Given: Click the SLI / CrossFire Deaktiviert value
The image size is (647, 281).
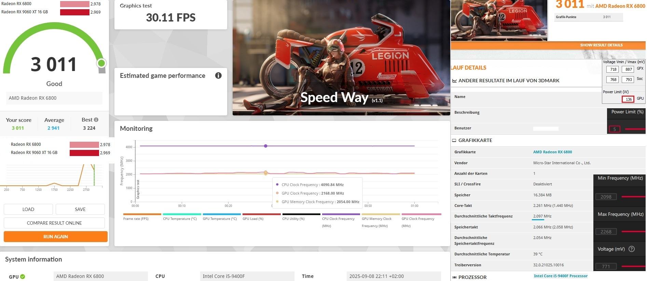Looking at the screenshot, I should (542, 184).
